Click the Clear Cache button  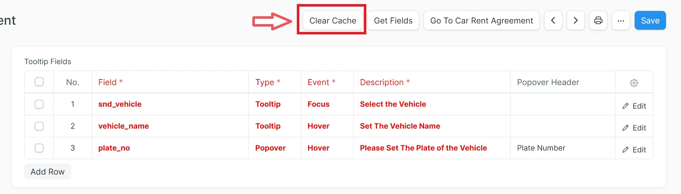(x=333, y=21)
